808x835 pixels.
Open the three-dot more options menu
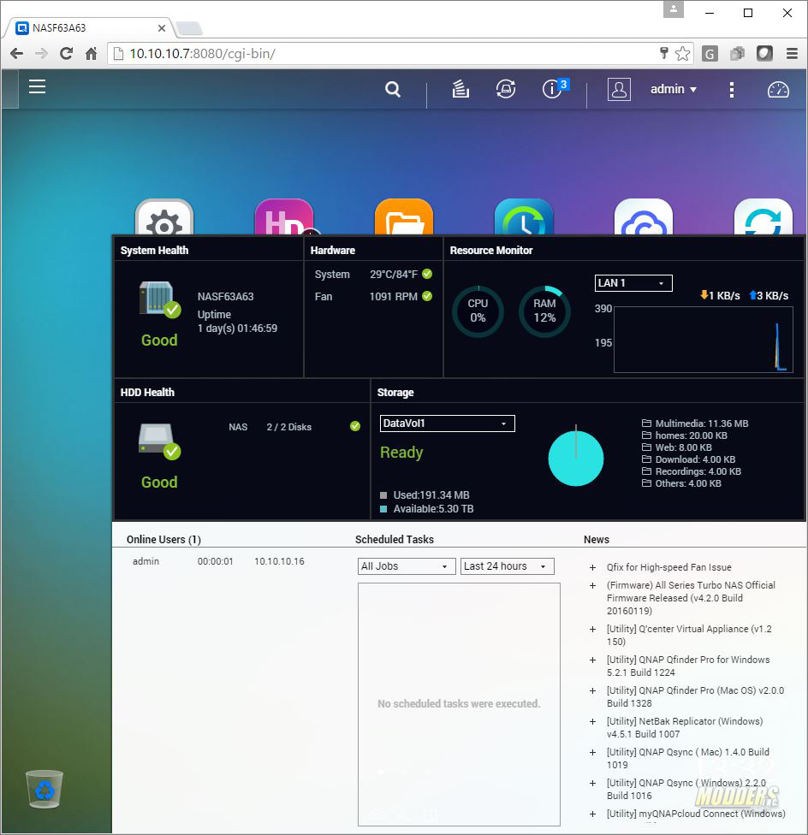coord(731,90)
